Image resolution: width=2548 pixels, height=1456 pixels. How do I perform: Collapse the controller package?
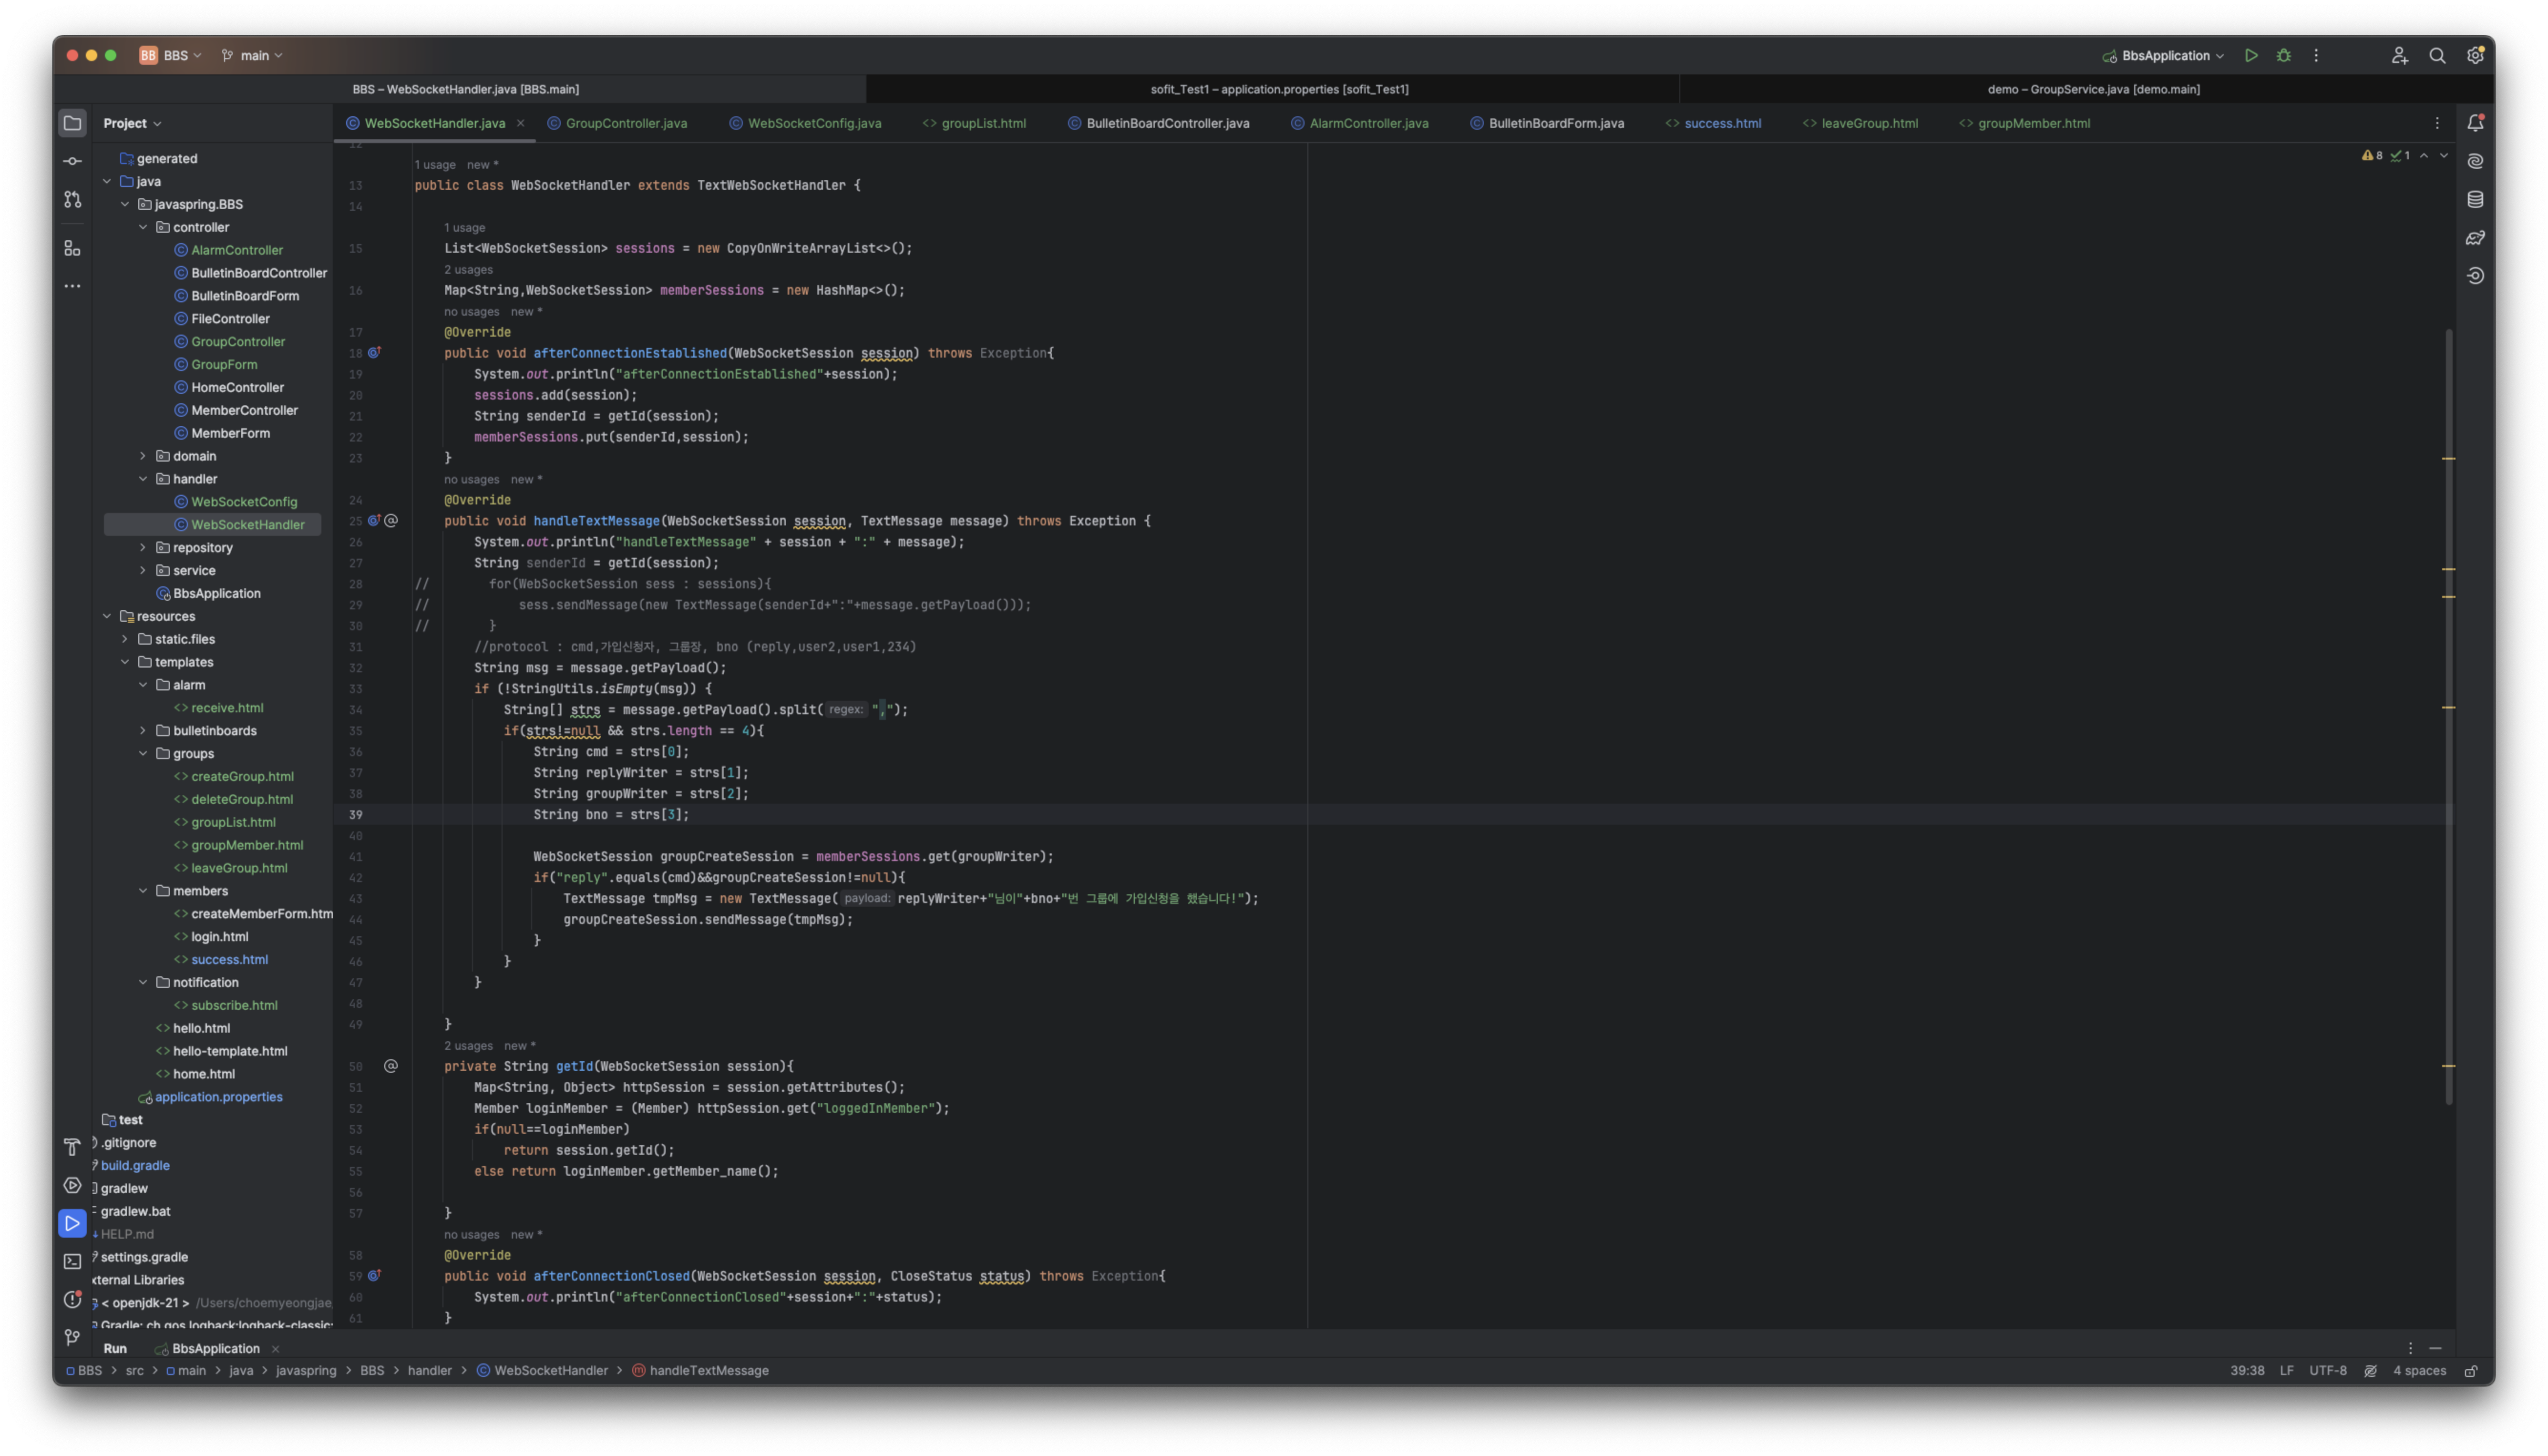coord(143,227)
